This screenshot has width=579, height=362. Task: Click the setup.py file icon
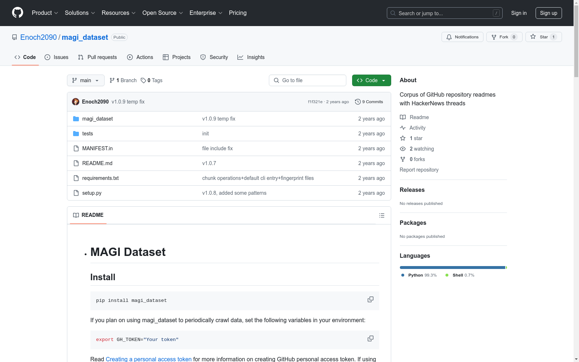[76, 193]
